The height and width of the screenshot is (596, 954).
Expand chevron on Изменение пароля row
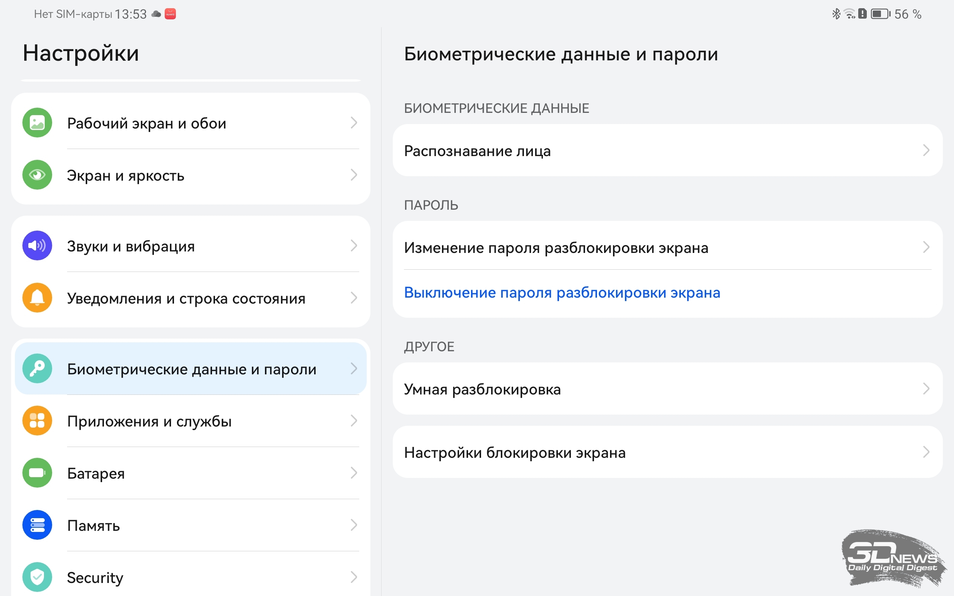point(926,247)
